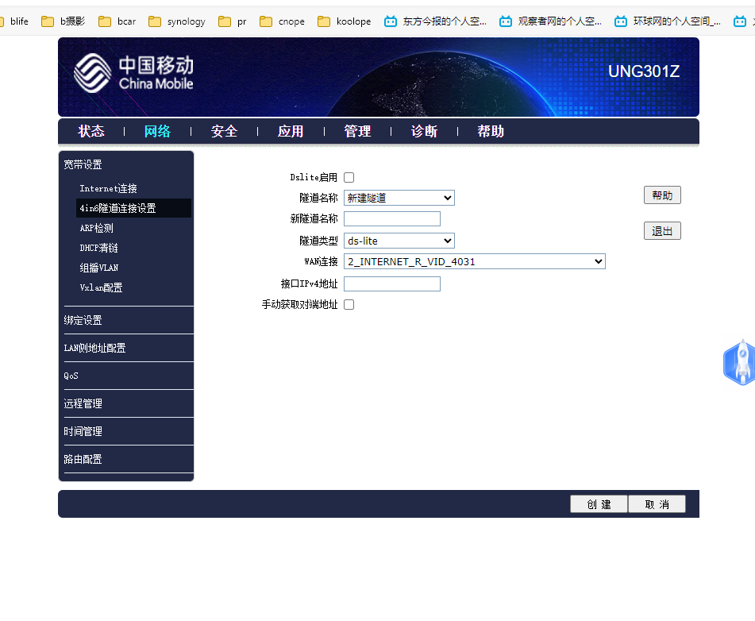Open the 东方今报 bilibili bookmark
Viewport: 755px width, 621px height.
pos(435,21)
